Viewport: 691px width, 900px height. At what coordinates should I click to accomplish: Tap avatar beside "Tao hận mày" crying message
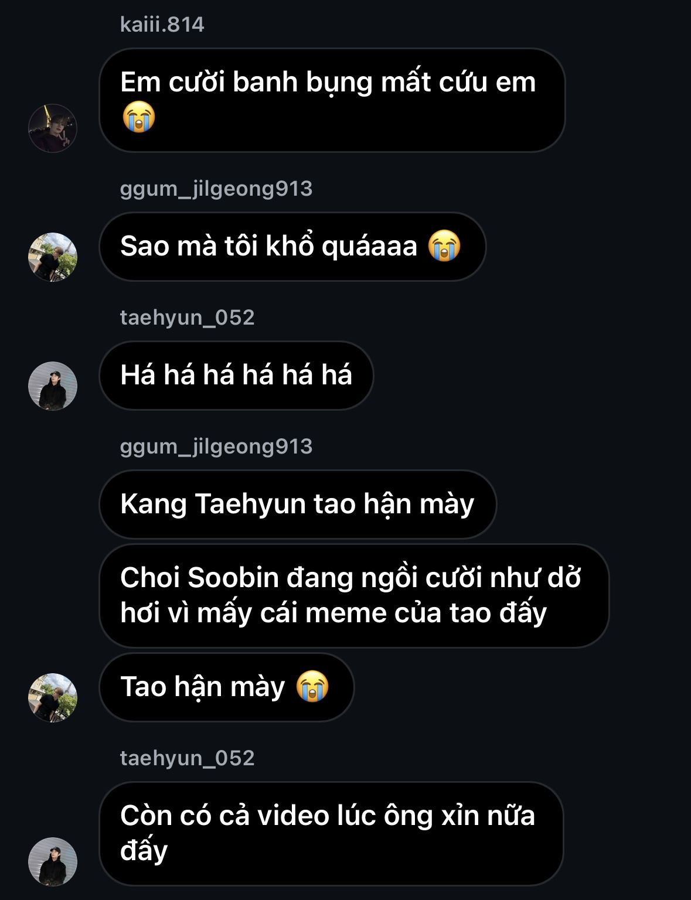(x=53, y=698)
